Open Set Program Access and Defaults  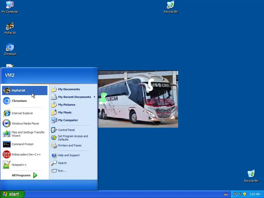73,138
